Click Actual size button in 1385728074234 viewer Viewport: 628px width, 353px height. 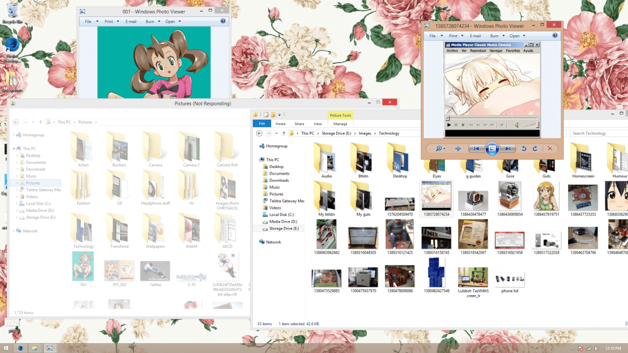[x=458, y=148]
